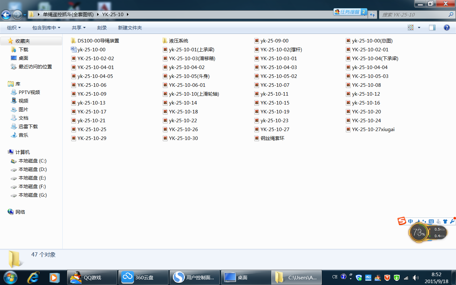
Task: Click the CH language indicator
Action: point(335,277)
